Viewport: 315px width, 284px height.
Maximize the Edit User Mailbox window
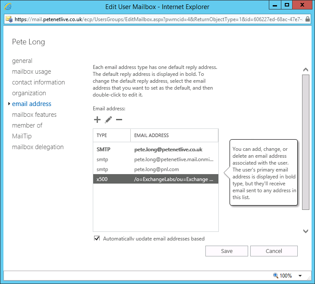287,5
